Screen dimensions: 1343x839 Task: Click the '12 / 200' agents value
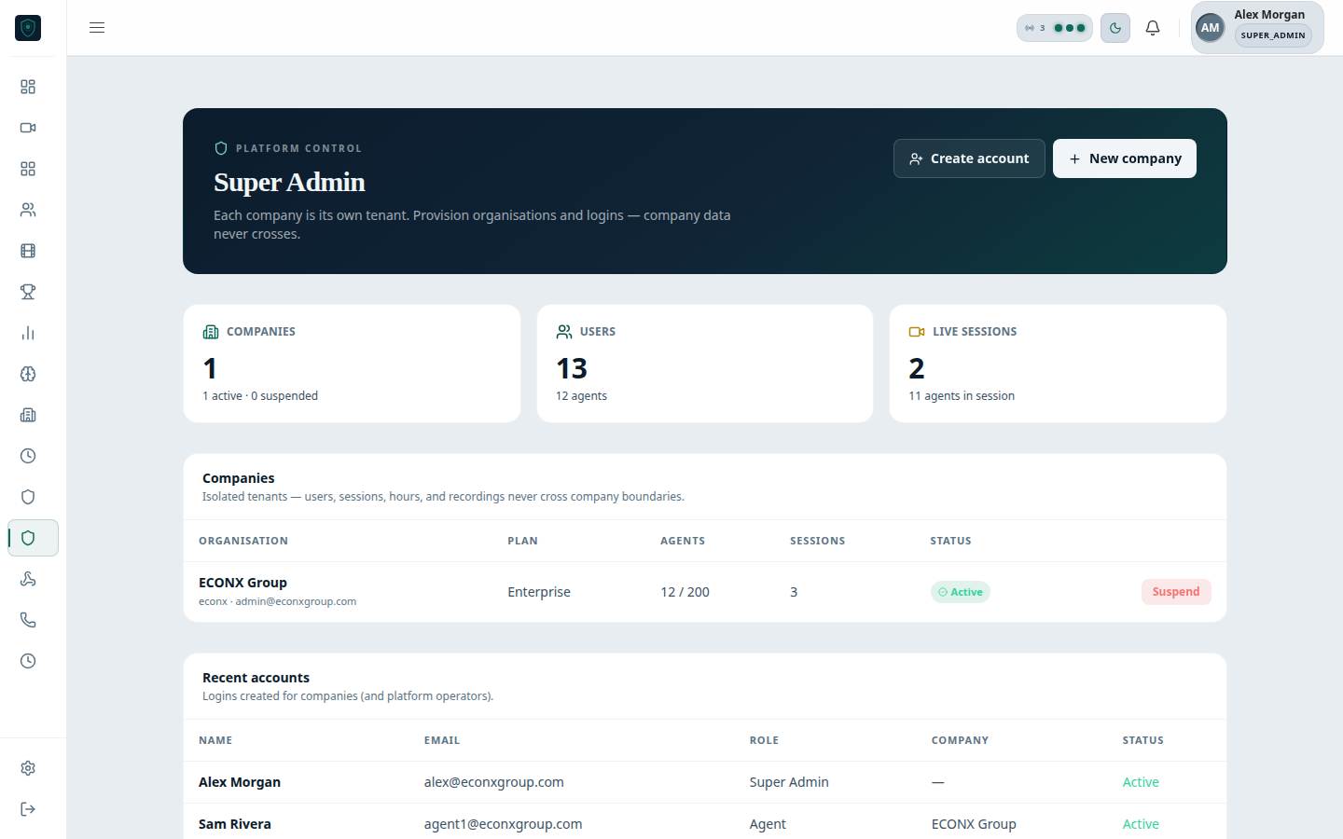685,592
